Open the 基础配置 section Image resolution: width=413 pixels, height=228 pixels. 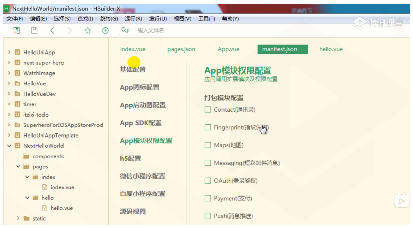coord(133,70)
